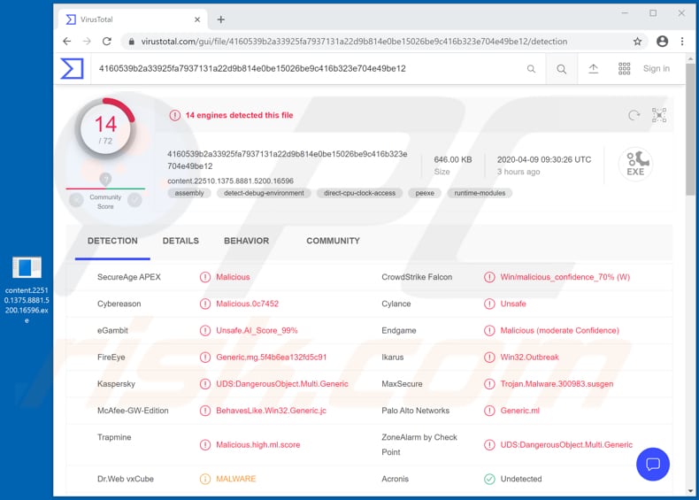Click Kaspersky 'UDS:DangerousObject.Multi.Generic' result
Viewport: 699px width, 500px height.
(282, 384)
